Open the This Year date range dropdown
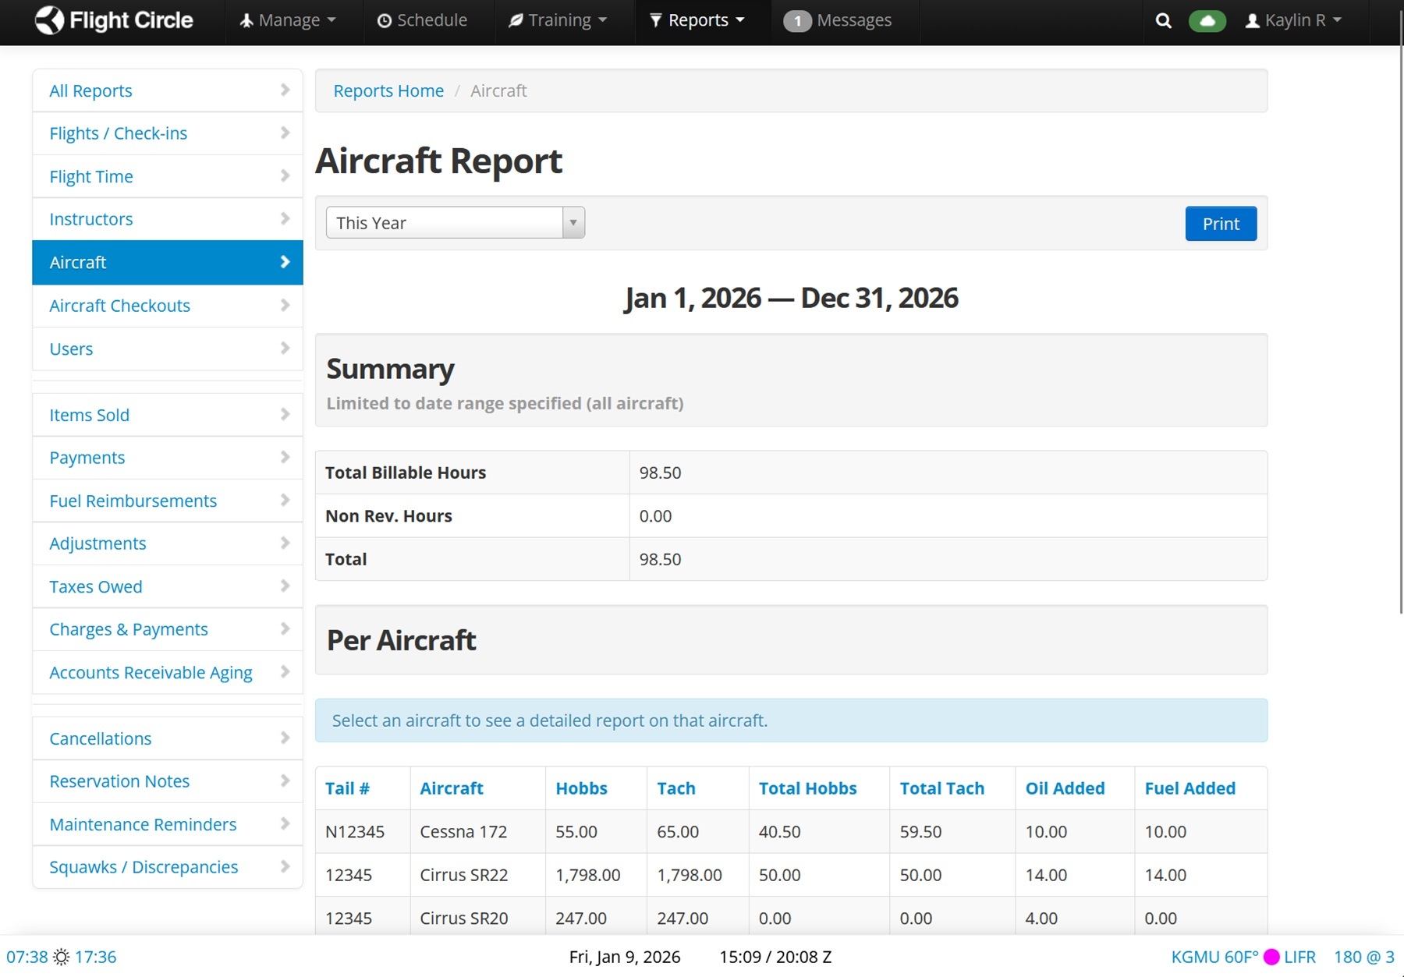The height and width of the screenshot is (977, 1404). [455, 223]
